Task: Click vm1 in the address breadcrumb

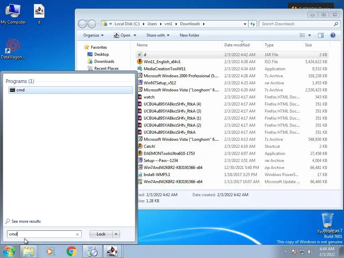Action: [168, 24]
